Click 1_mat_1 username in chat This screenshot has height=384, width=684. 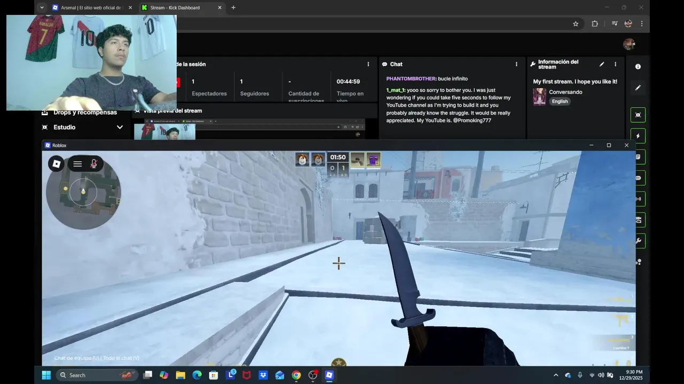coord(395,90)
